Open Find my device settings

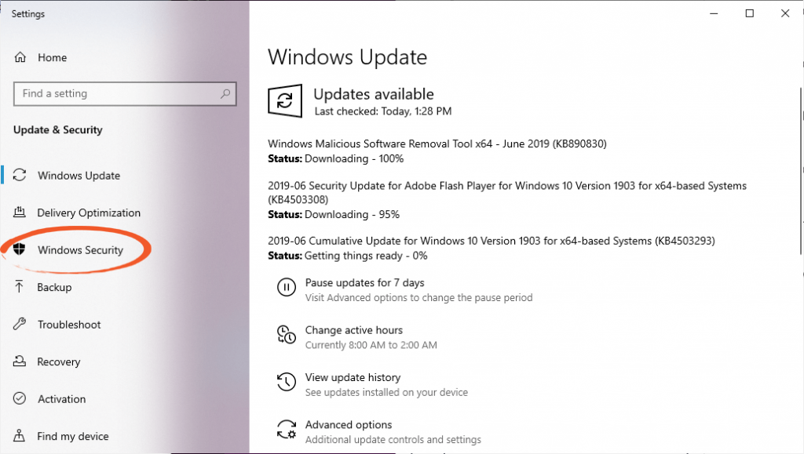point(72,436)
